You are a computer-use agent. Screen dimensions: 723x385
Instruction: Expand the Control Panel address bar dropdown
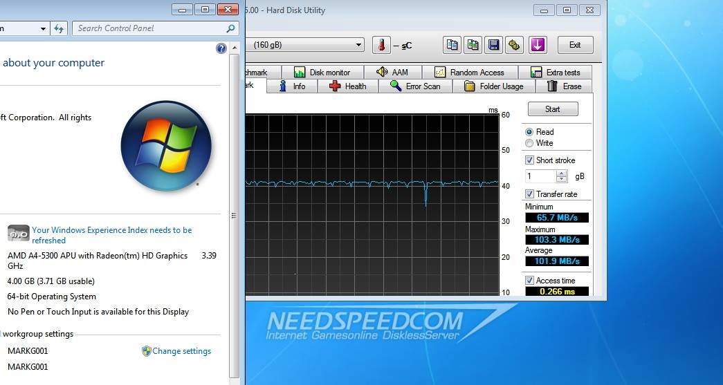coord(43,28)
